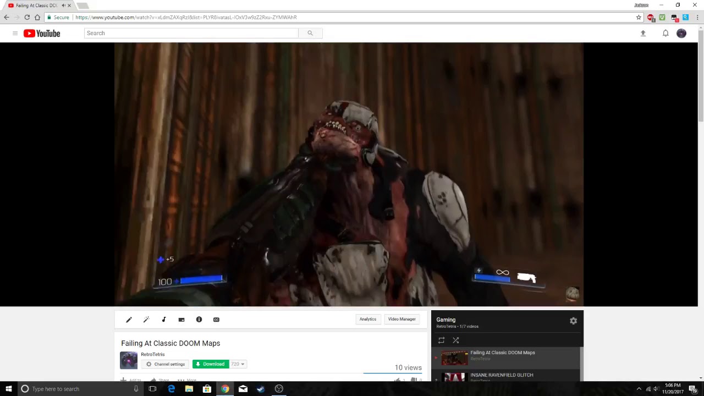
Task: Click the black extension icon with red badge
Action: (x=674, y=18)
